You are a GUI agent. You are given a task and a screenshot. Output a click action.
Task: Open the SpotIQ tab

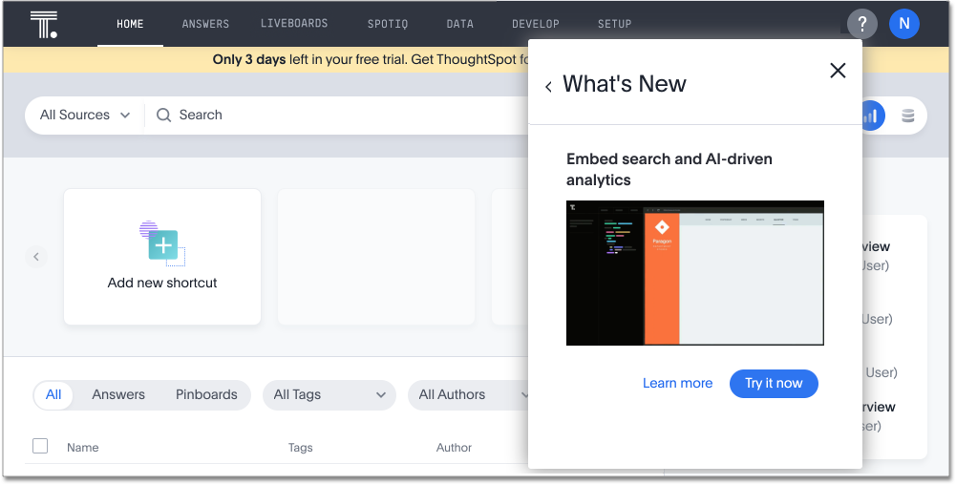coord(387,24)
